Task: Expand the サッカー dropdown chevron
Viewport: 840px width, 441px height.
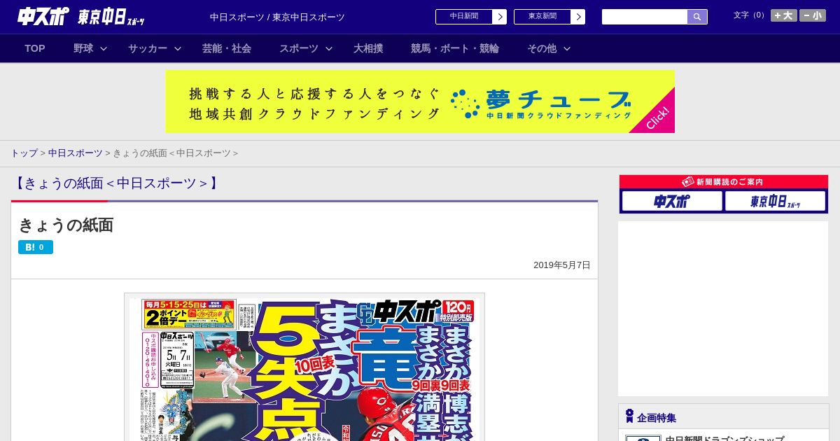Action: [x=178, y=48]
